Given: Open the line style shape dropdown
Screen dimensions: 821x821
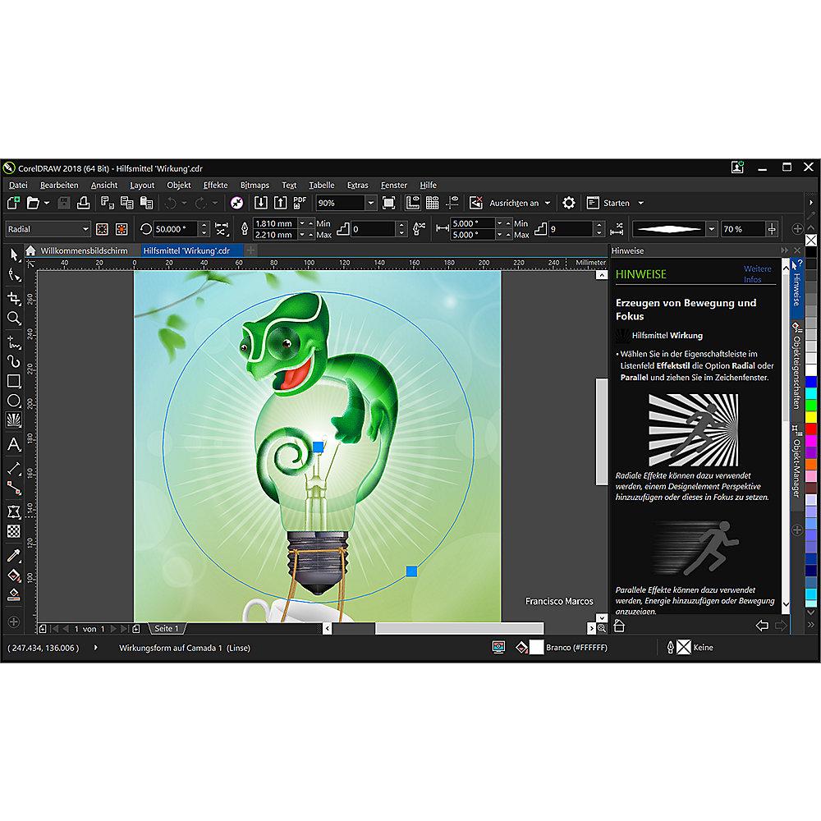Looking at the screenshot, I should [x=712, y=229].
